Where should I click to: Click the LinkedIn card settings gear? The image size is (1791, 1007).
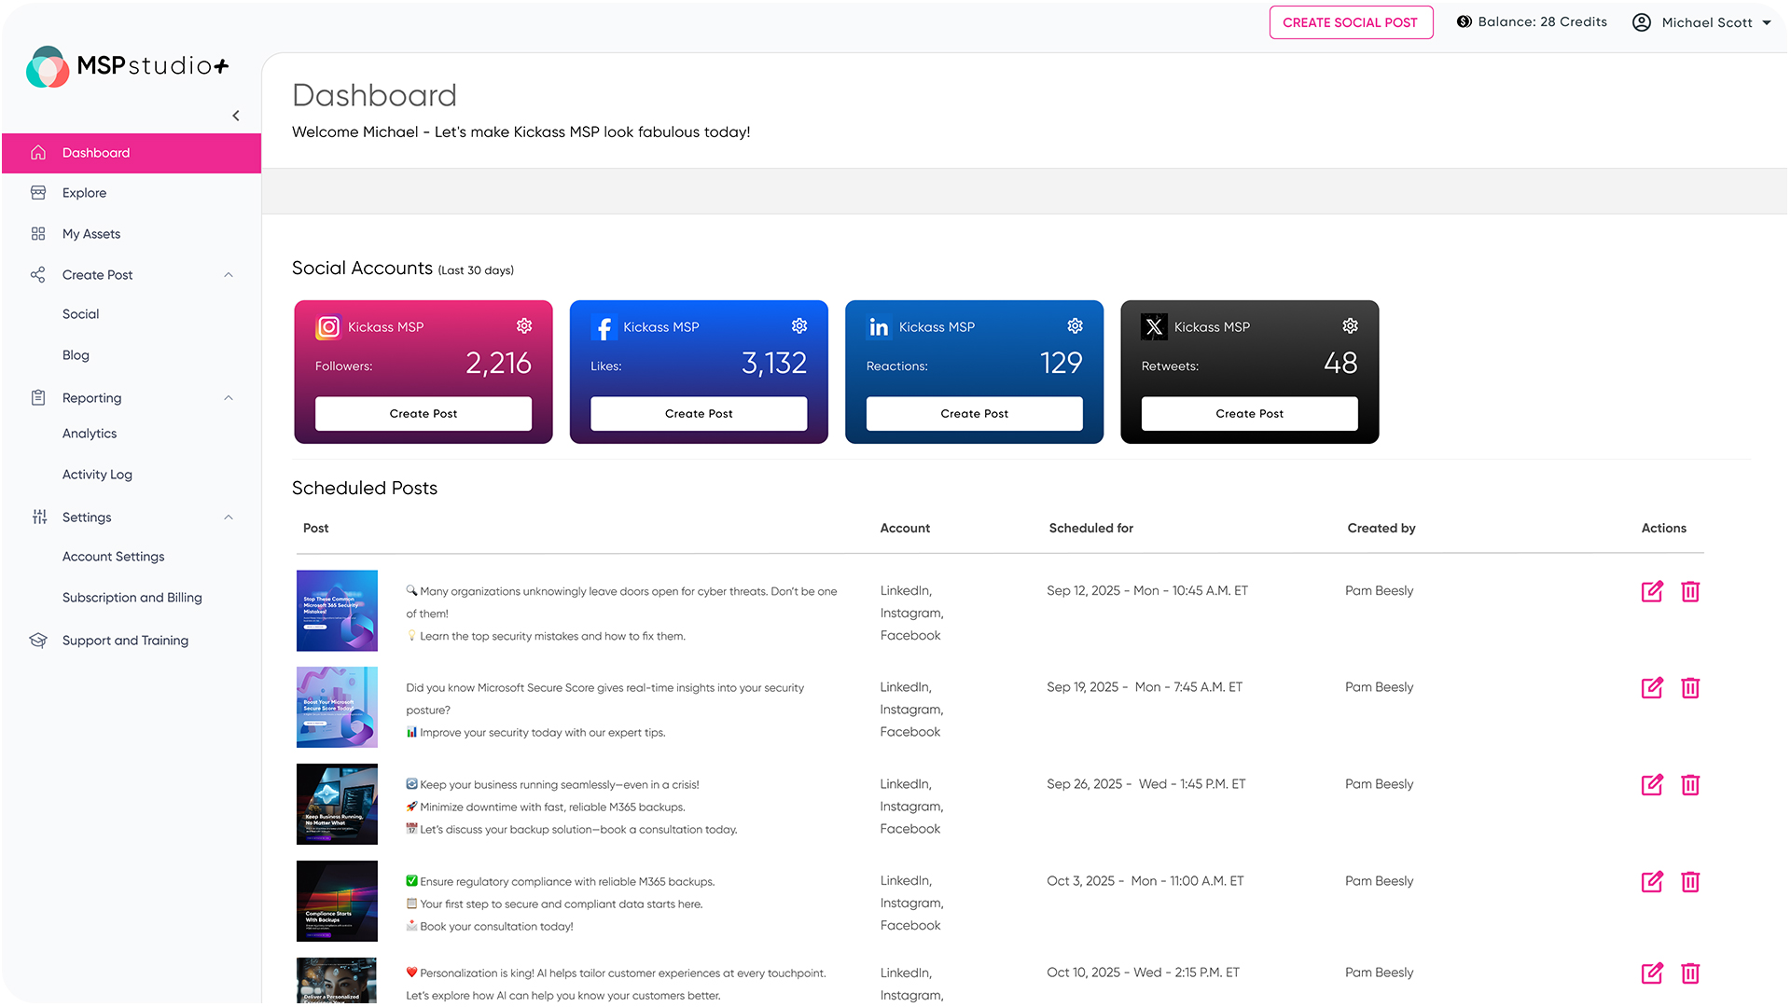coord(1075,325)
